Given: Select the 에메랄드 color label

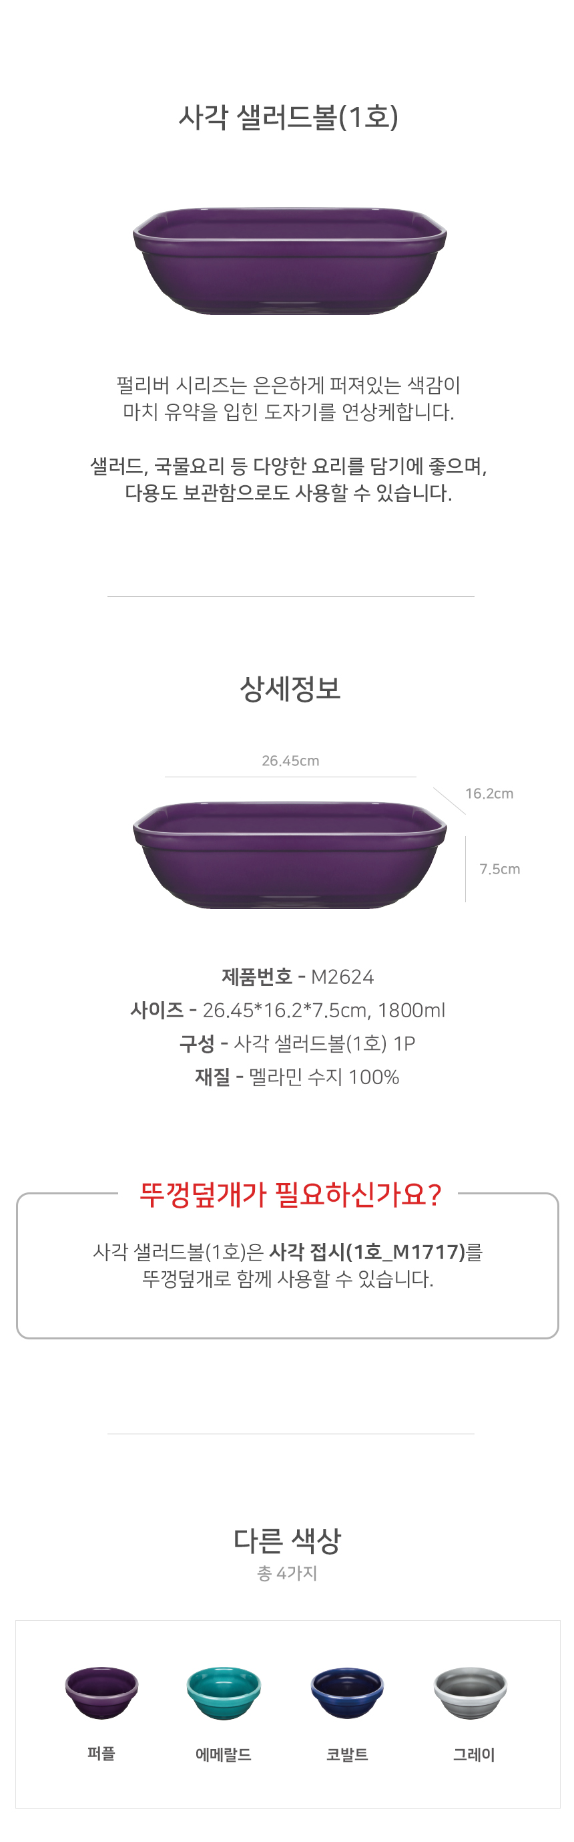Looking at the screenshot, I should point(224,1754).
